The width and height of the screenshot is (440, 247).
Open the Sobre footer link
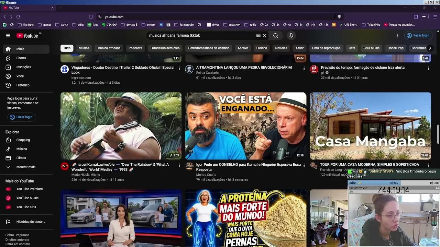(x=10, y=235)
